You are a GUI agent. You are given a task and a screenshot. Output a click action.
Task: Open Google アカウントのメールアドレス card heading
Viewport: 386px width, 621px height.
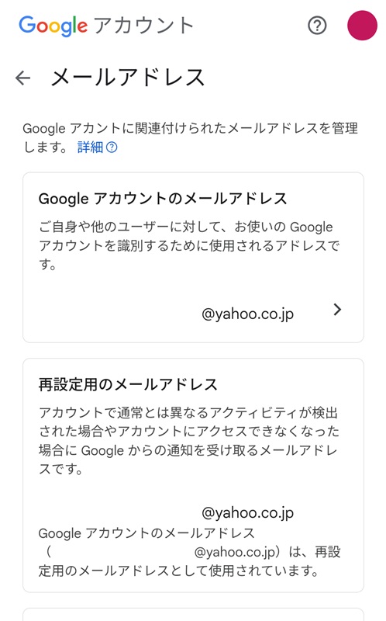163,199
